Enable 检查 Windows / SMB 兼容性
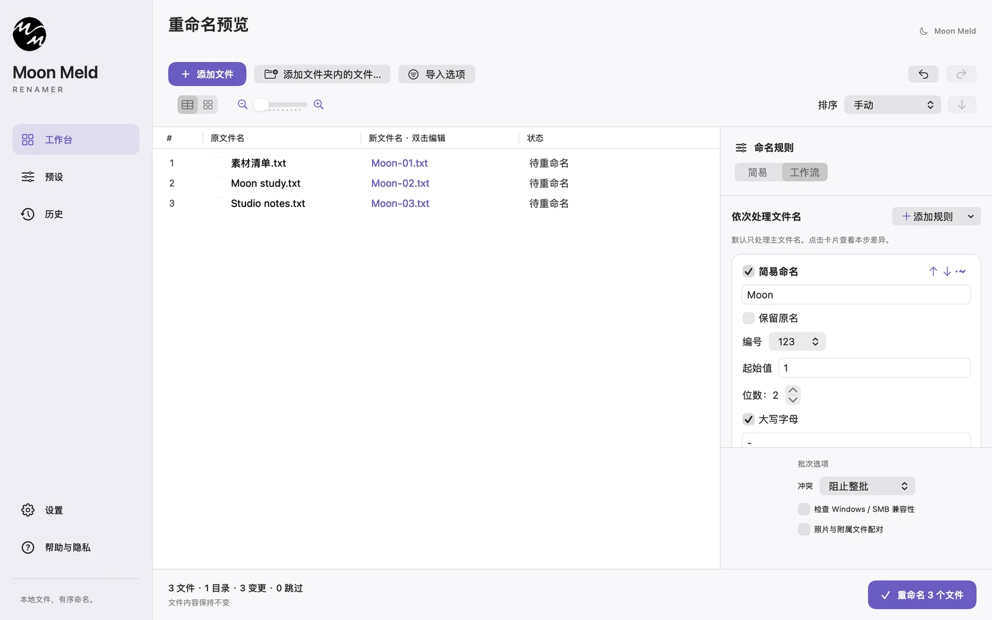The width and height of the screenshot is (992, 620). coord(804,509)
